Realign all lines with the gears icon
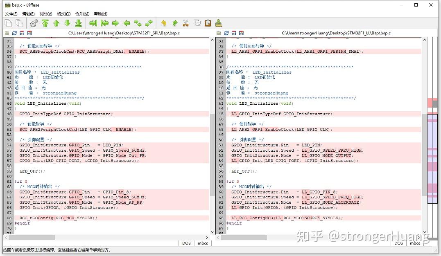Screen dimensions: 441x256 34,23
